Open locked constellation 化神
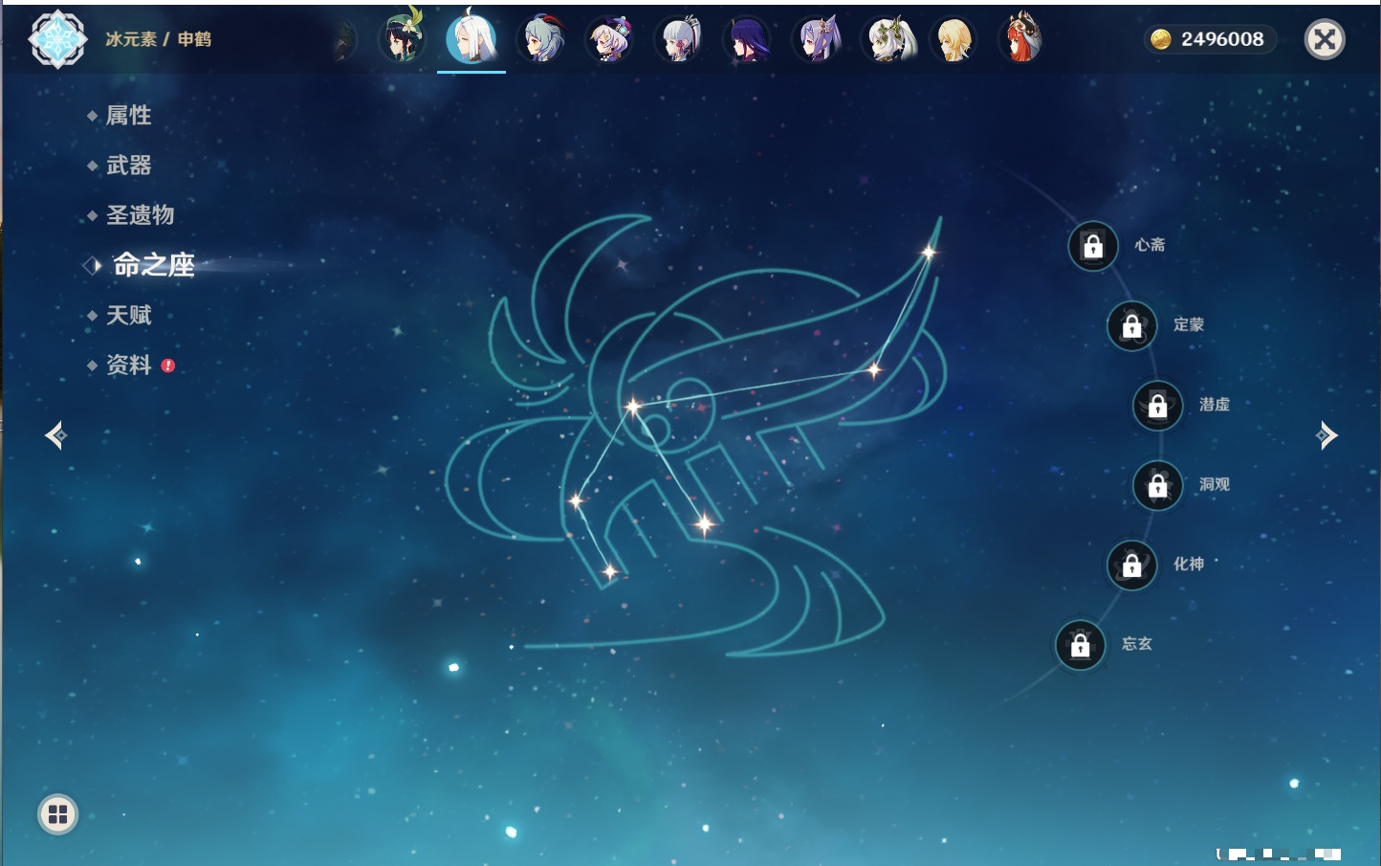This screenshot has width=1381, height=866. 1131,566
